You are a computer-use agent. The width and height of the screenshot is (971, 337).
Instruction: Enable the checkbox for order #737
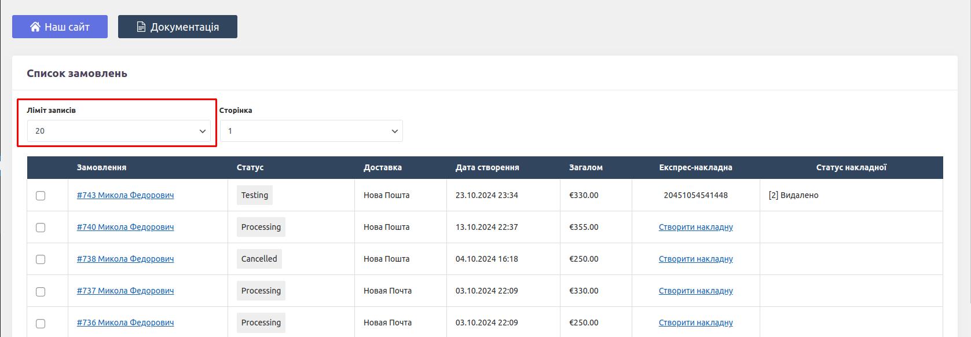click(41, 291)
